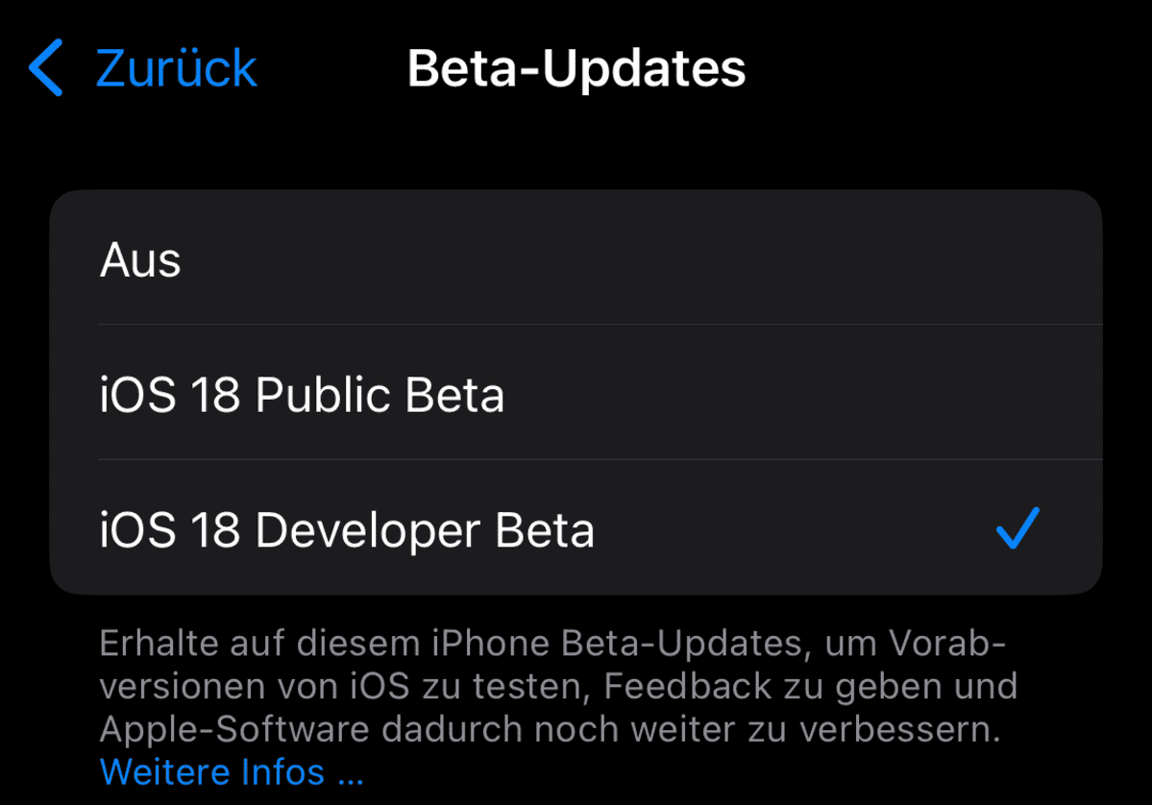Tap Apple-Software in the footer description
This screenshot has width=1152, height=805.
click(x=234, y=729)
